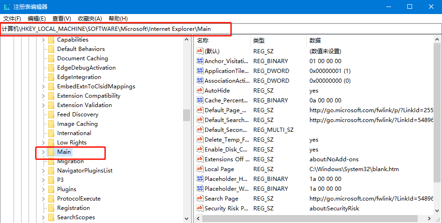442x223 pixels.
Task: Select the AutoHide string value icon
Action: click(200, 91)
